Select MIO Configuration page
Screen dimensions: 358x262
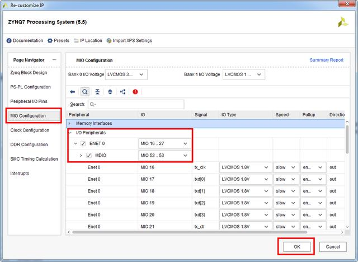click(34, 116)
